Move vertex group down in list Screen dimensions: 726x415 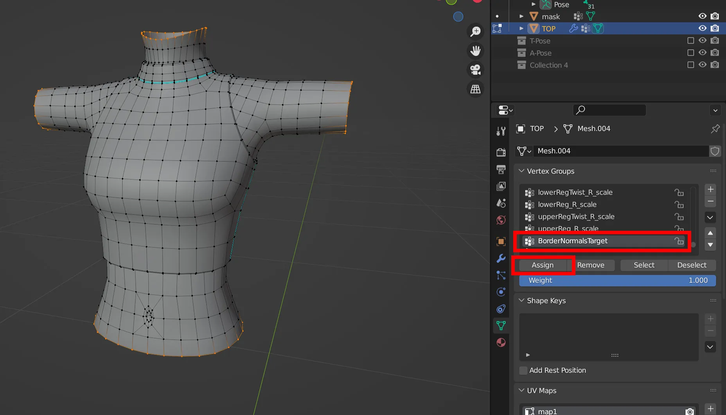(710, 245)
